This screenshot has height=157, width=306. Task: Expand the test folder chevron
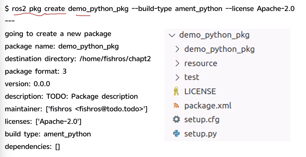tap(177, 77)
